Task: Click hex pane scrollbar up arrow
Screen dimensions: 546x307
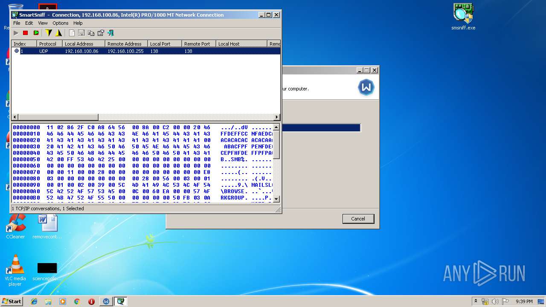Action: (276, 127)
